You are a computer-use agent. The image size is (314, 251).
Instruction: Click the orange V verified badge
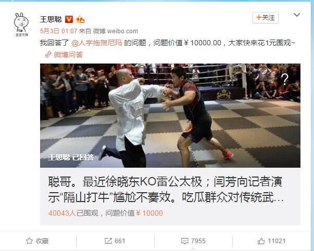click(x=69, y=19)
